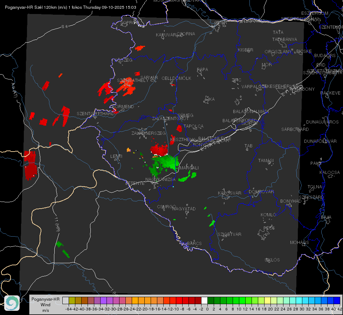Click the CELLDOMOLK city label
The image size is (343, 315).
click(x=176, y=78)
